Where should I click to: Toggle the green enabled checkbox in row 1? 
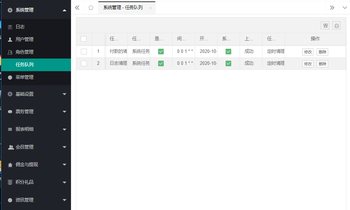pyautogui.click(x=161, y=52)
